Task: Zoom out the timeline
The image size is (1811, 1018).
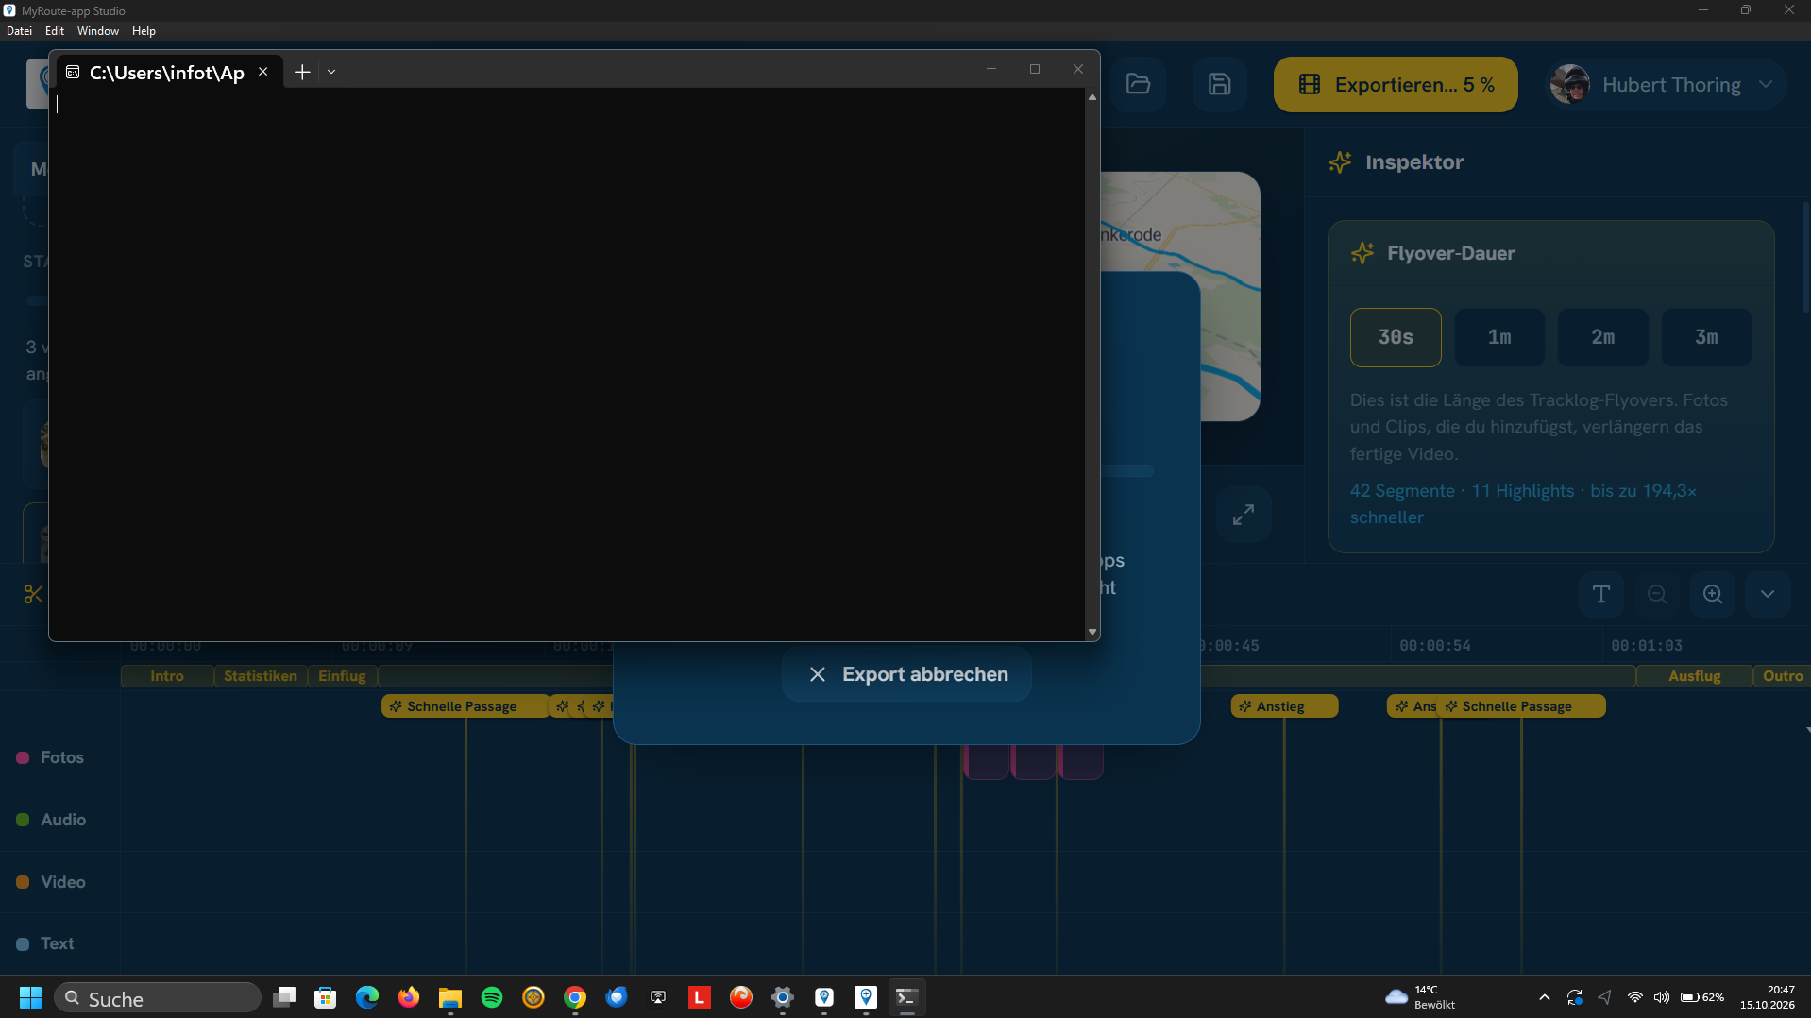Action: point(1657,594)
